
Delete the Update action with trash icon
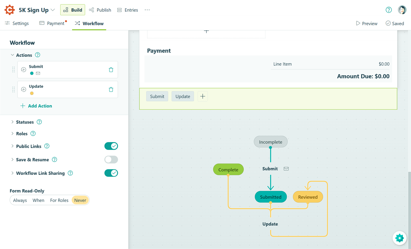tap(111, 89)
